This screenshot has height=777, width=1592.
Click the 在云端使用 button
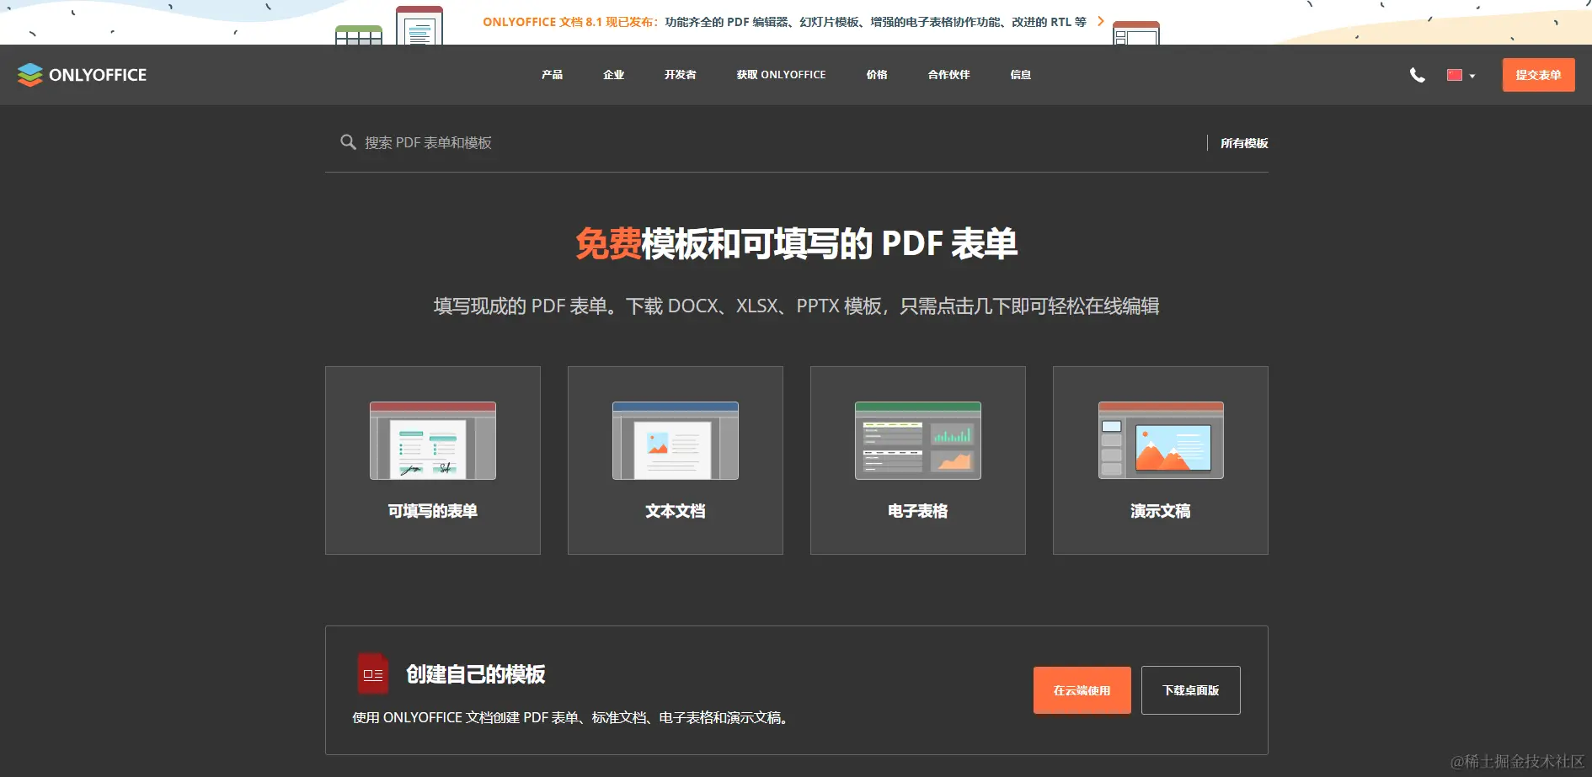tap(1082, 689)
